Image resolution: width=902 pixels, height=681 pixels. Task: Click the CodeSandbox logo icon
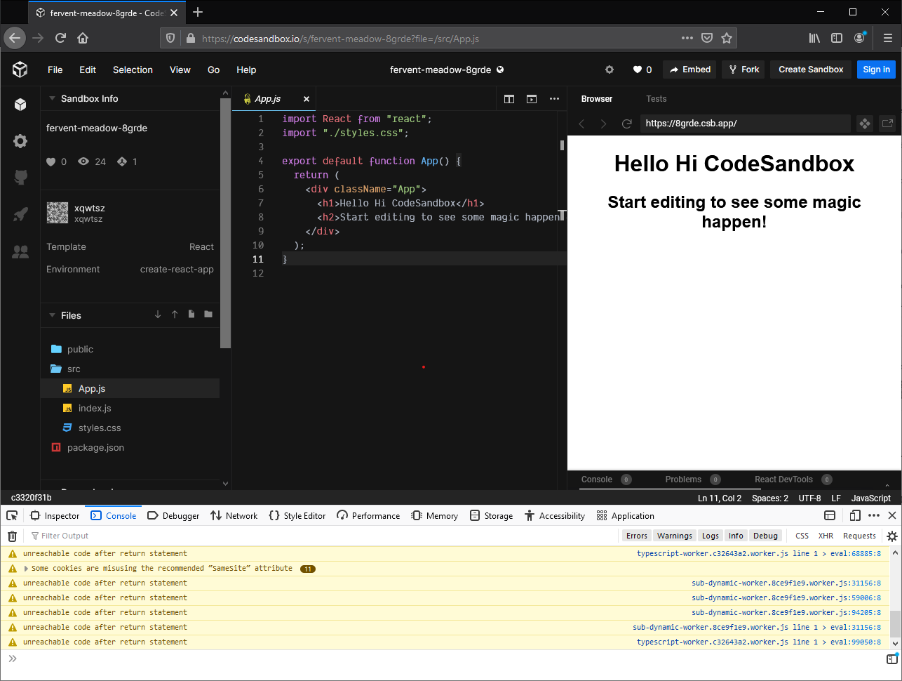20,69
